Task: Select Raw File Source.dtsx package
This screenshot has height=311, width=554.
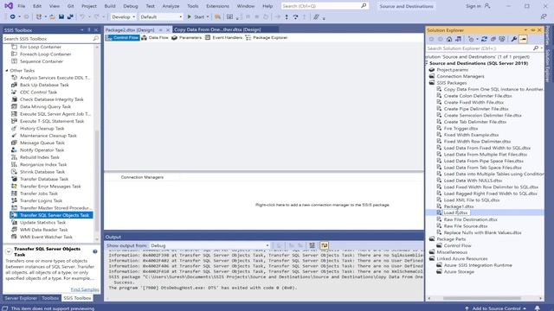Action: [x=466, y=225]
